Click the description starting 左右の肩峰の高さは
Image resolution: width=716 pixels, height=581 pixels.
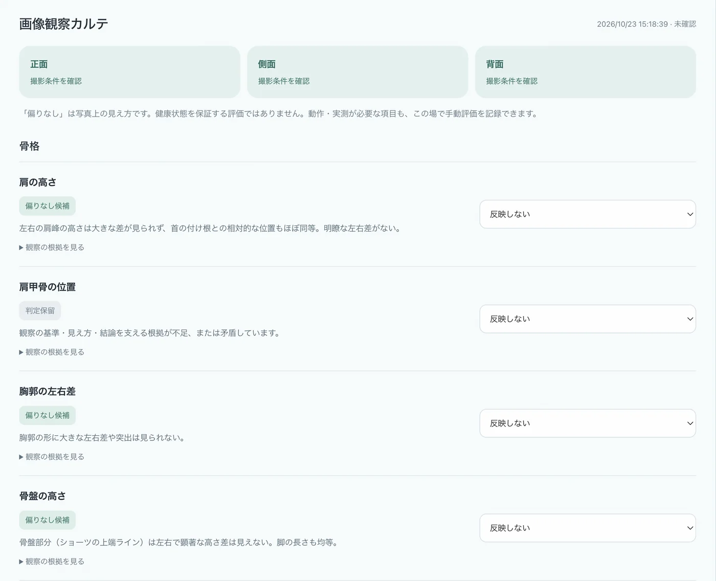[x=211, y=229]
